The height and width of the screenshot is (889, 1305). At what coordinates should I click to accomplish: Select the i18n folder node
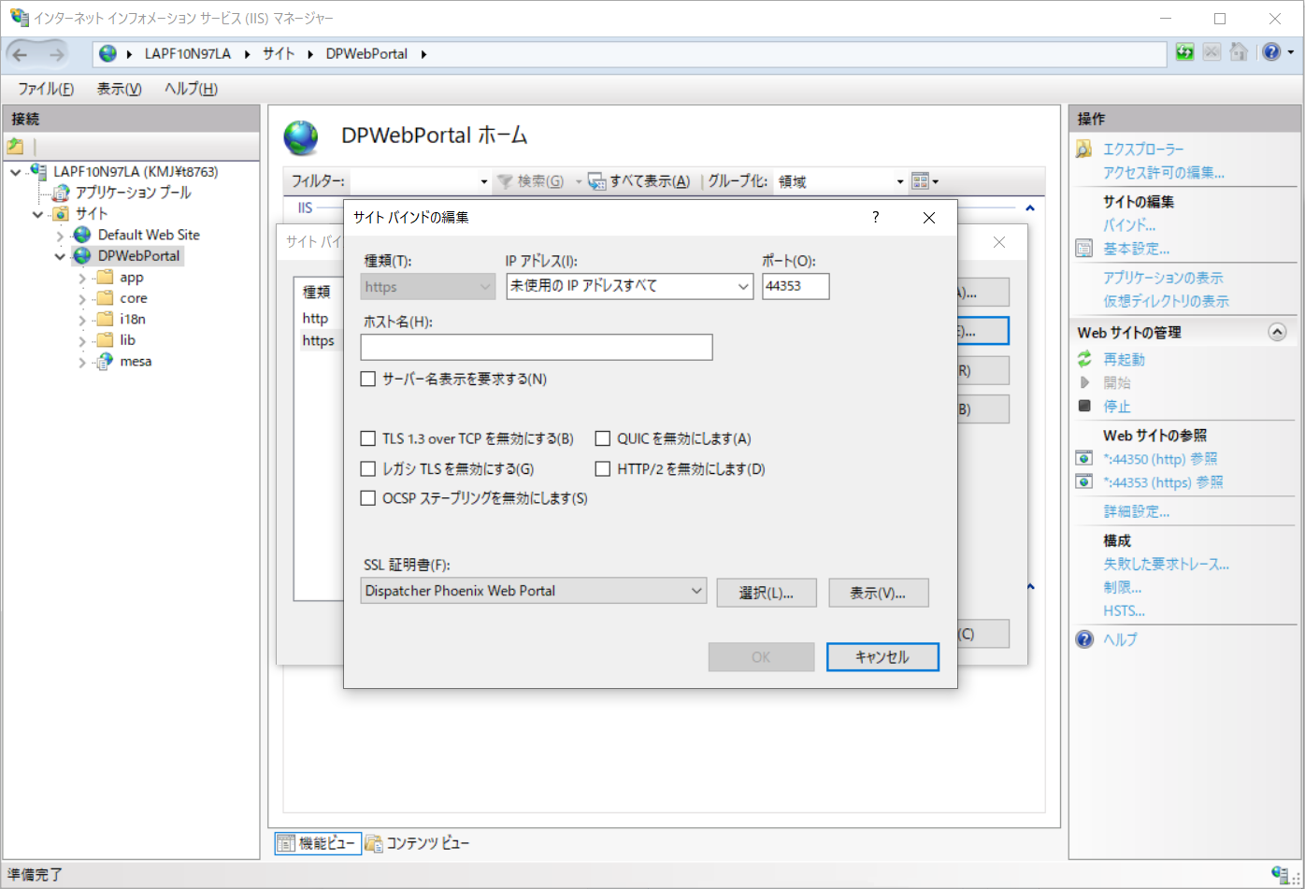tap(133, 319)
